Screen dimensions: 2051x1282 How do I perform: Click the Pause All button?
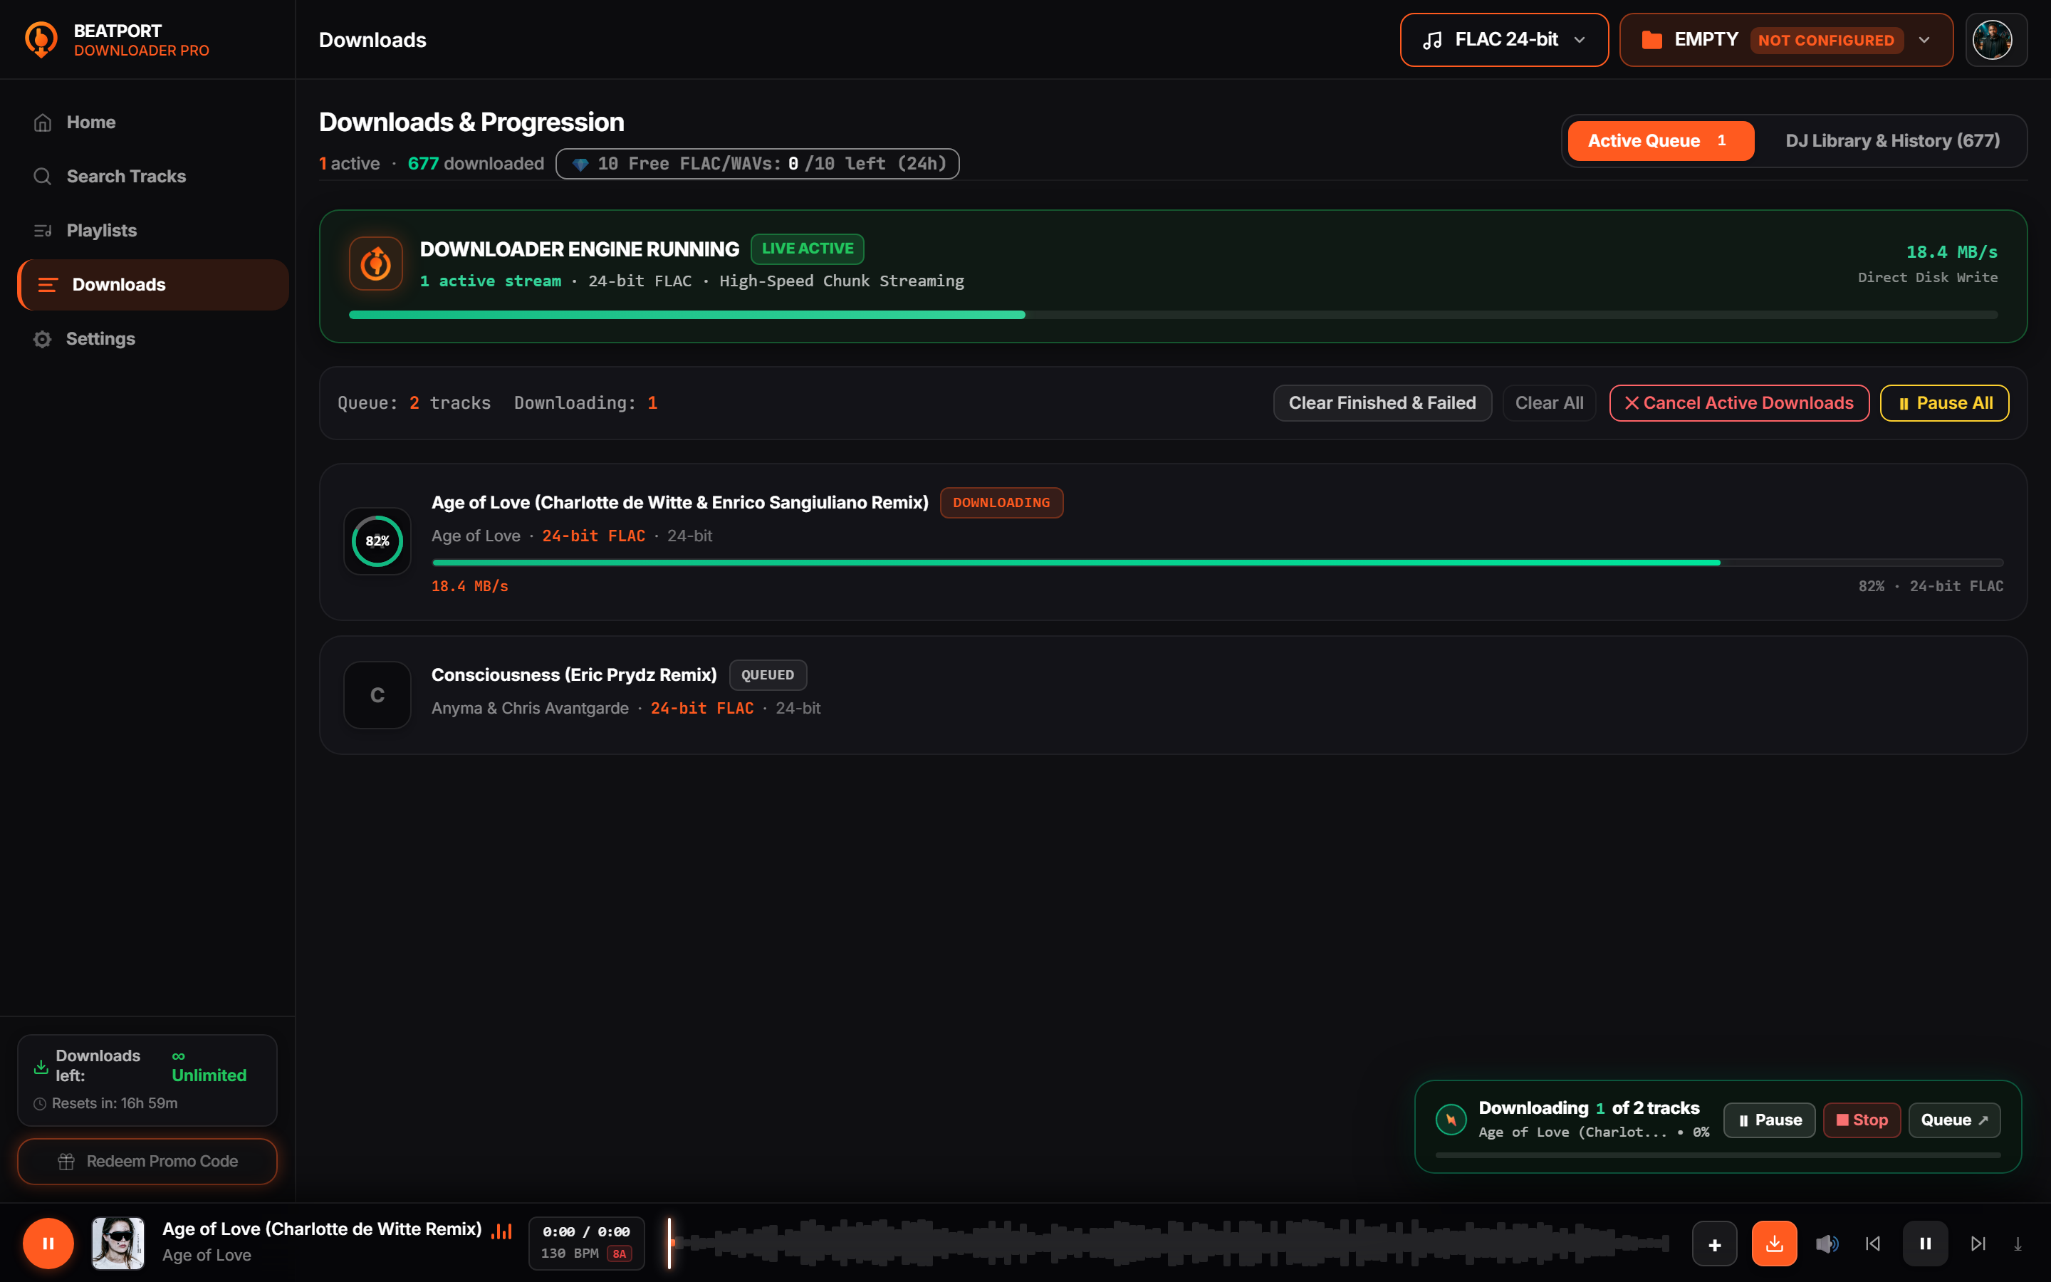click(1943, 402)
